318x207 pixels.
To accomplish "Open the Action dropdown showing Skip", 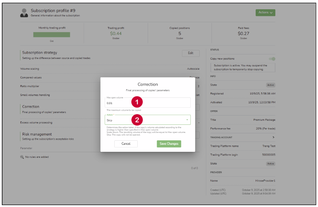I will (x=147, y=120).
